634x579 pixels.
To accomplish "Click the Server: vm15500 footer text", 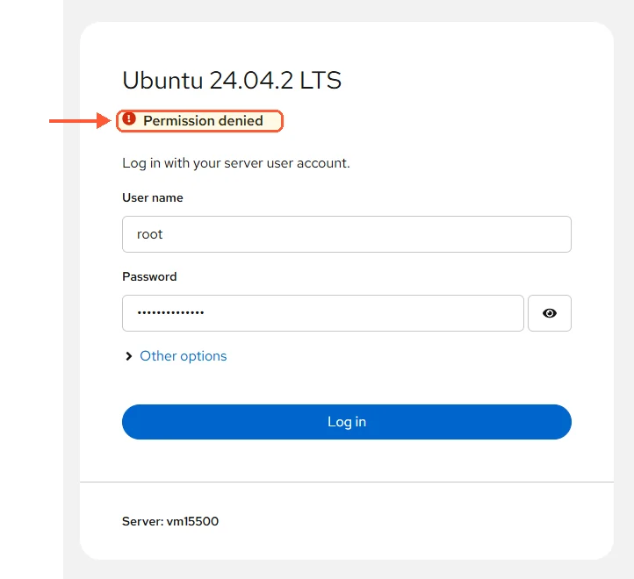I will point(170,521).
